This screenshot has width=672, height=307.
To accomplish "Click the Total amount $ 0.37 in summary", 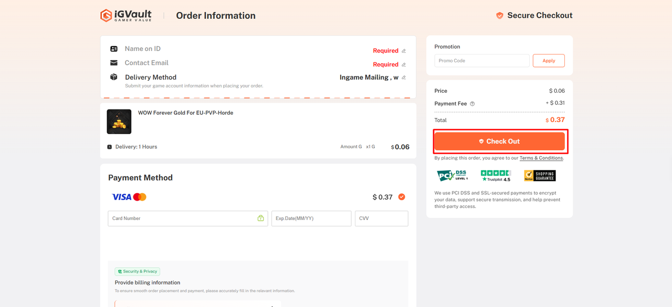I will click(x=555, y=120).
